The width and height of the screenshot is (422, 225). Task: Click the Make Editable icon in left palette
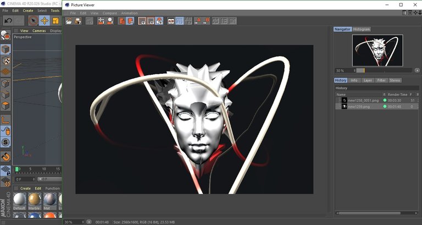(5, 35)
